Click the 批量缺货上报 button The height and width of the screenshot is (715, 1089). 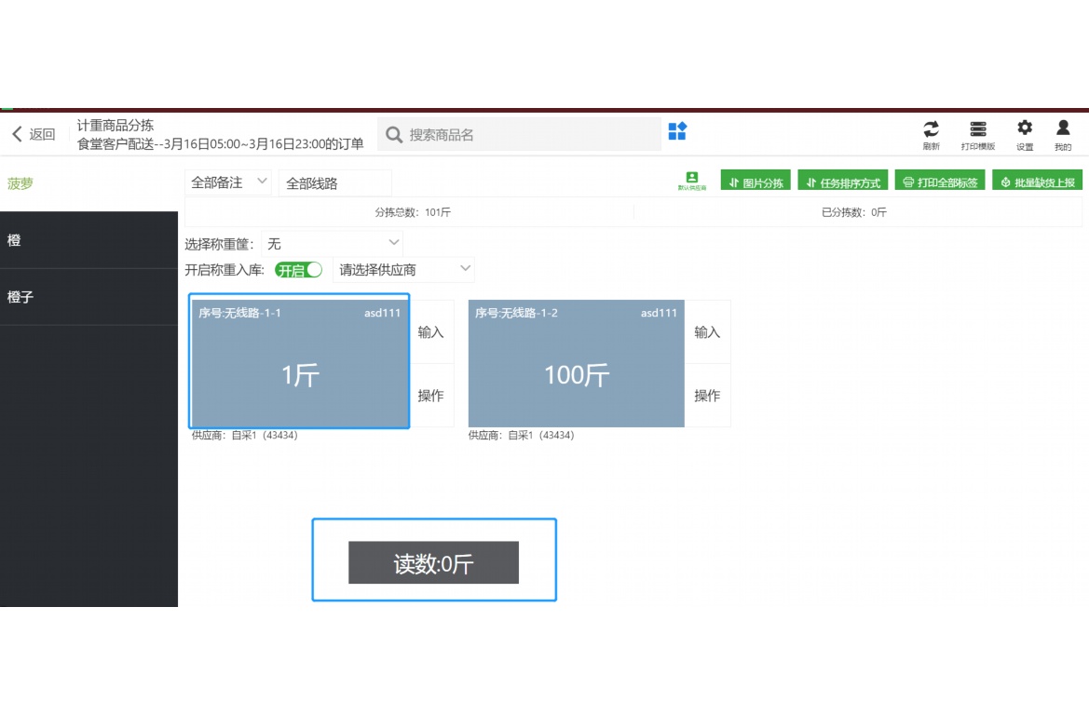(x=1041, y=182)
